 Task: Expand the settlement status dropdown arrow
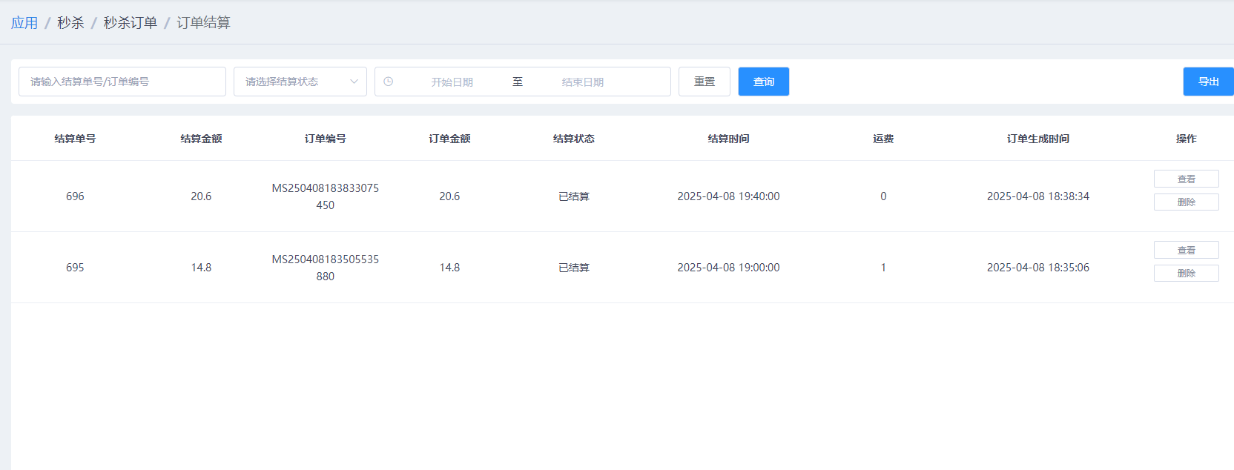coord(354,82)
